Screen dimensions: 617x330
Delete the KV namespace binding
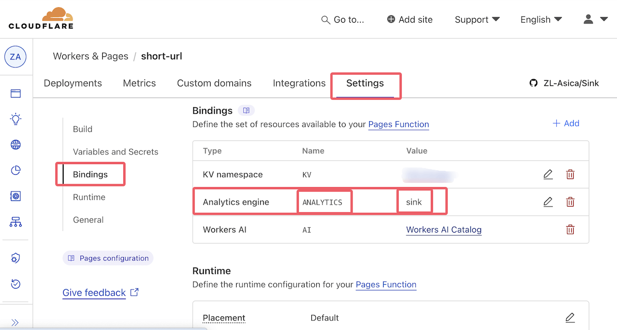coord(570,175)
